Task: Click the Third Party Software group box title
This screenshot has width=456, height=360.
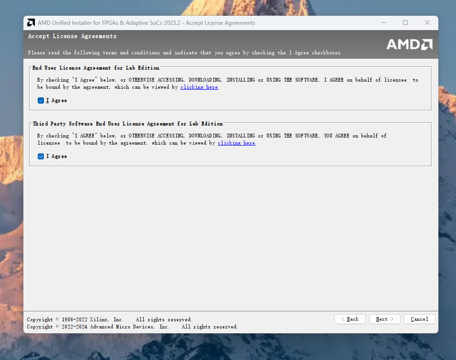Action: (127, 124)
